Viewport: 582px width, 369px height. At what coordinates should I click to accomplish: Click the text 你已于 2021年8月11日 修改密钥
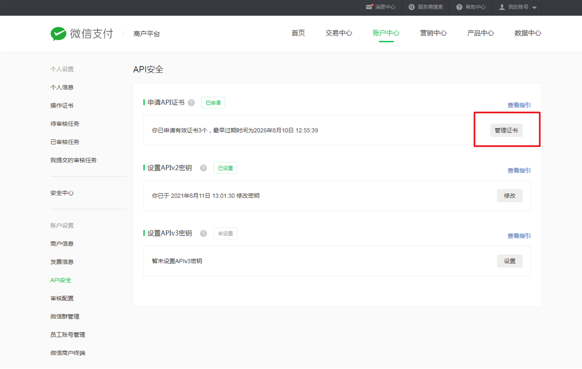(206, 196)
